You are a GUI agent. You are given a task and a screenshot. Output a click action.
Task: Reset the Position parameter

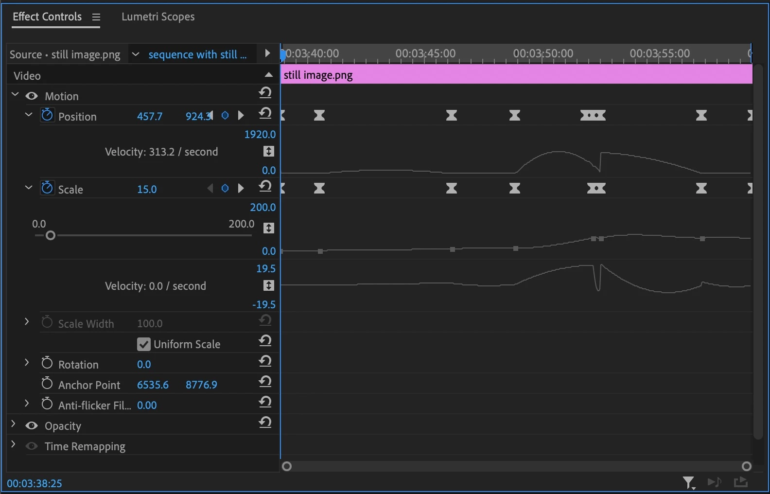point(265,113)
